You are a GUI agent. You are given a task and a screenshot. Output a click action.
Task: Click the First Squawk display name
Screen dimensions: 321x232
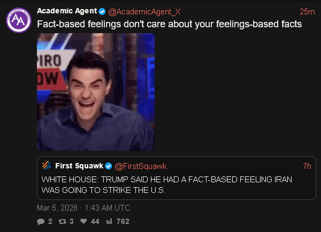coord(79,166)
